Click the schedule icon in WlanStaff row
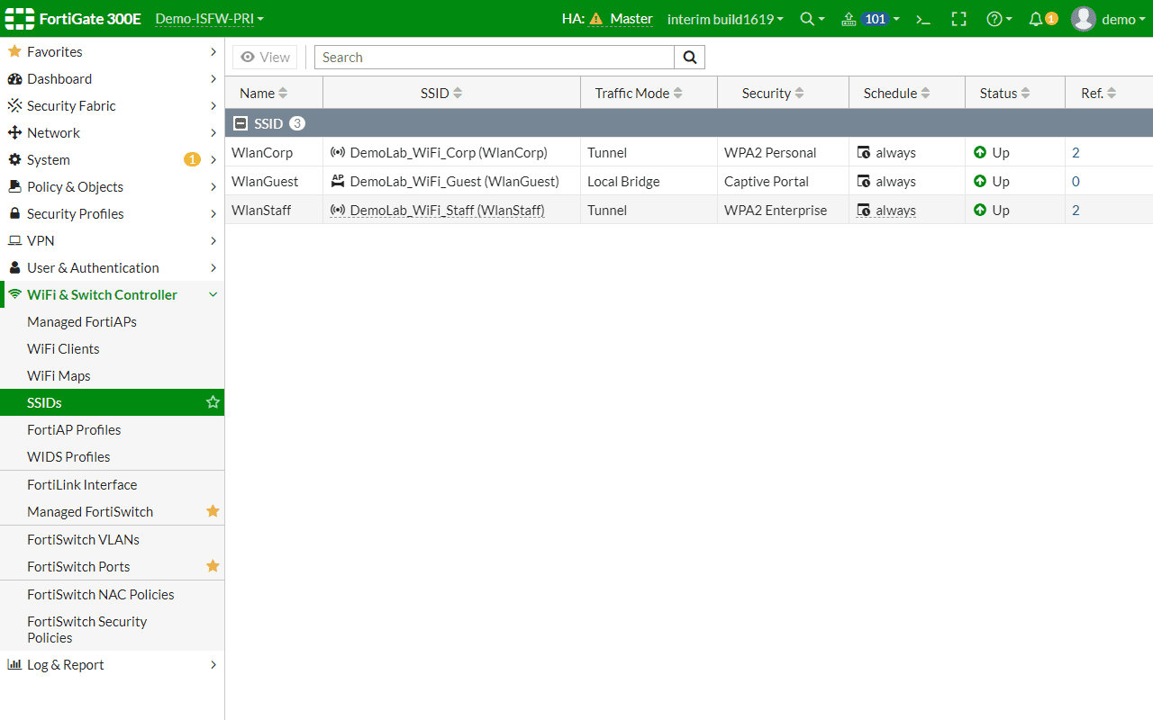The width and height of the screenshot is (1153, 720). pos(864,211)
